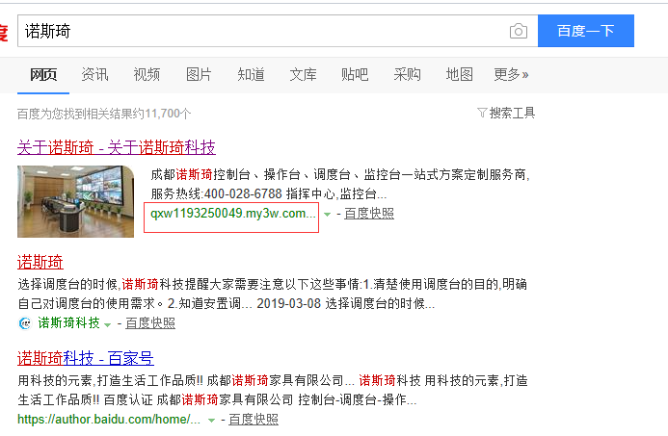
Task: Open the 诺斯琦科技 - 百家号 result
Action: [86, 358]
